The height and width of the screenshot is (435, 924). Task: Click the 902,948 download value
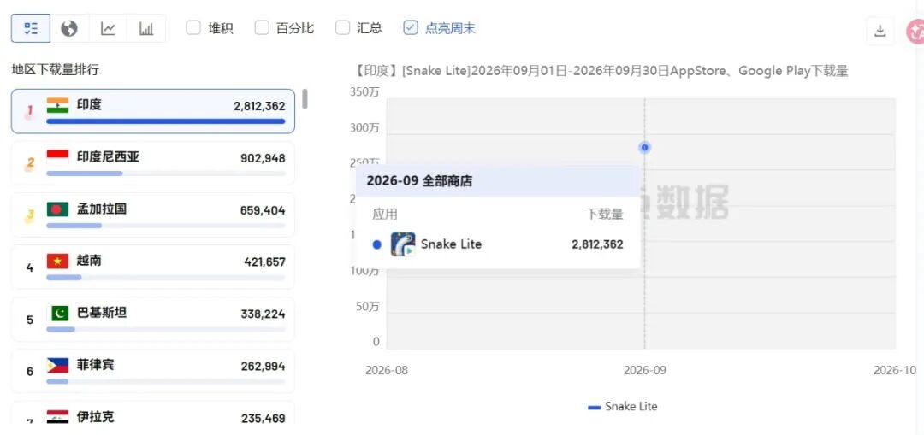pyautogui.click(x=263, y=158)
